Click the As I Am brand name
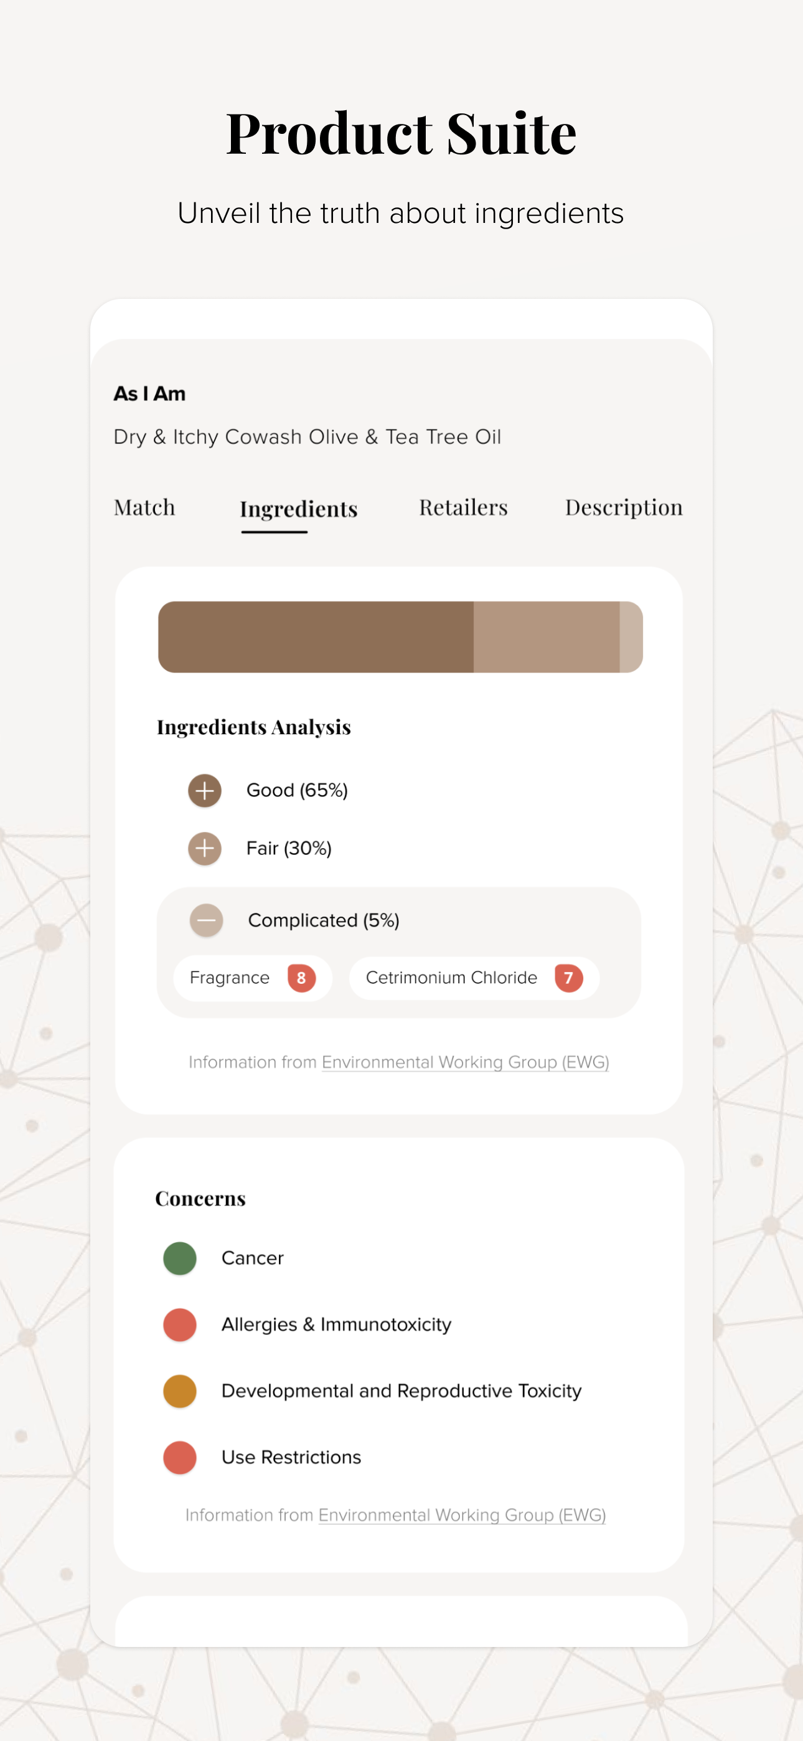Screen dimensions: 803x1741 [149, 394]
